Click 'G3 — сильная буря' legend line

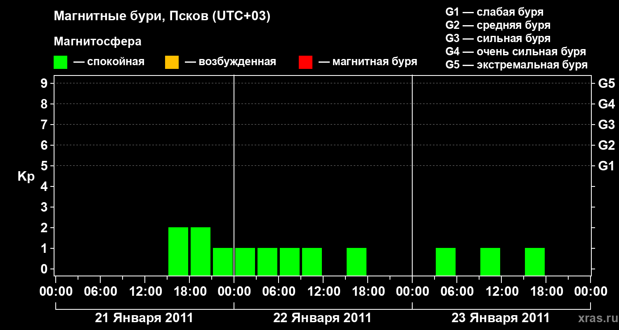click(498, 38)
